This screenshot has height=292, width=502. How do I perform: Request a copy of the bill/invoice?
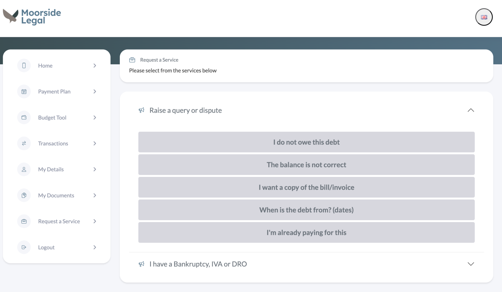click(306, 187)
